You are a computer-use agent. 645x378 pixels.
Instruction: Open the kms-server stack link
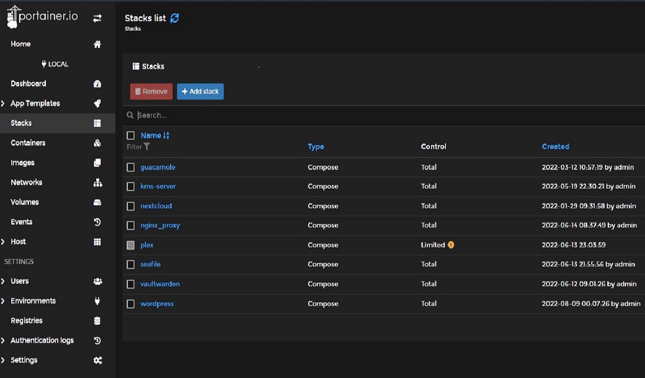click(x=158, y=186)
